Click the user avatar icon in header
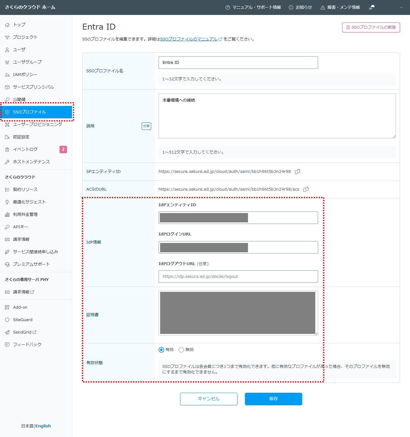410x437 pixels. 372,7
